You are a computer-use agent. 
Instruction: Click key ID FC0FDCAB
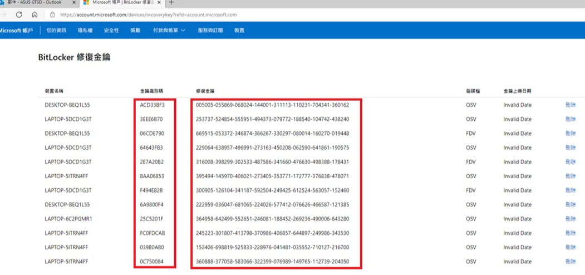click(x=153, y=233)
